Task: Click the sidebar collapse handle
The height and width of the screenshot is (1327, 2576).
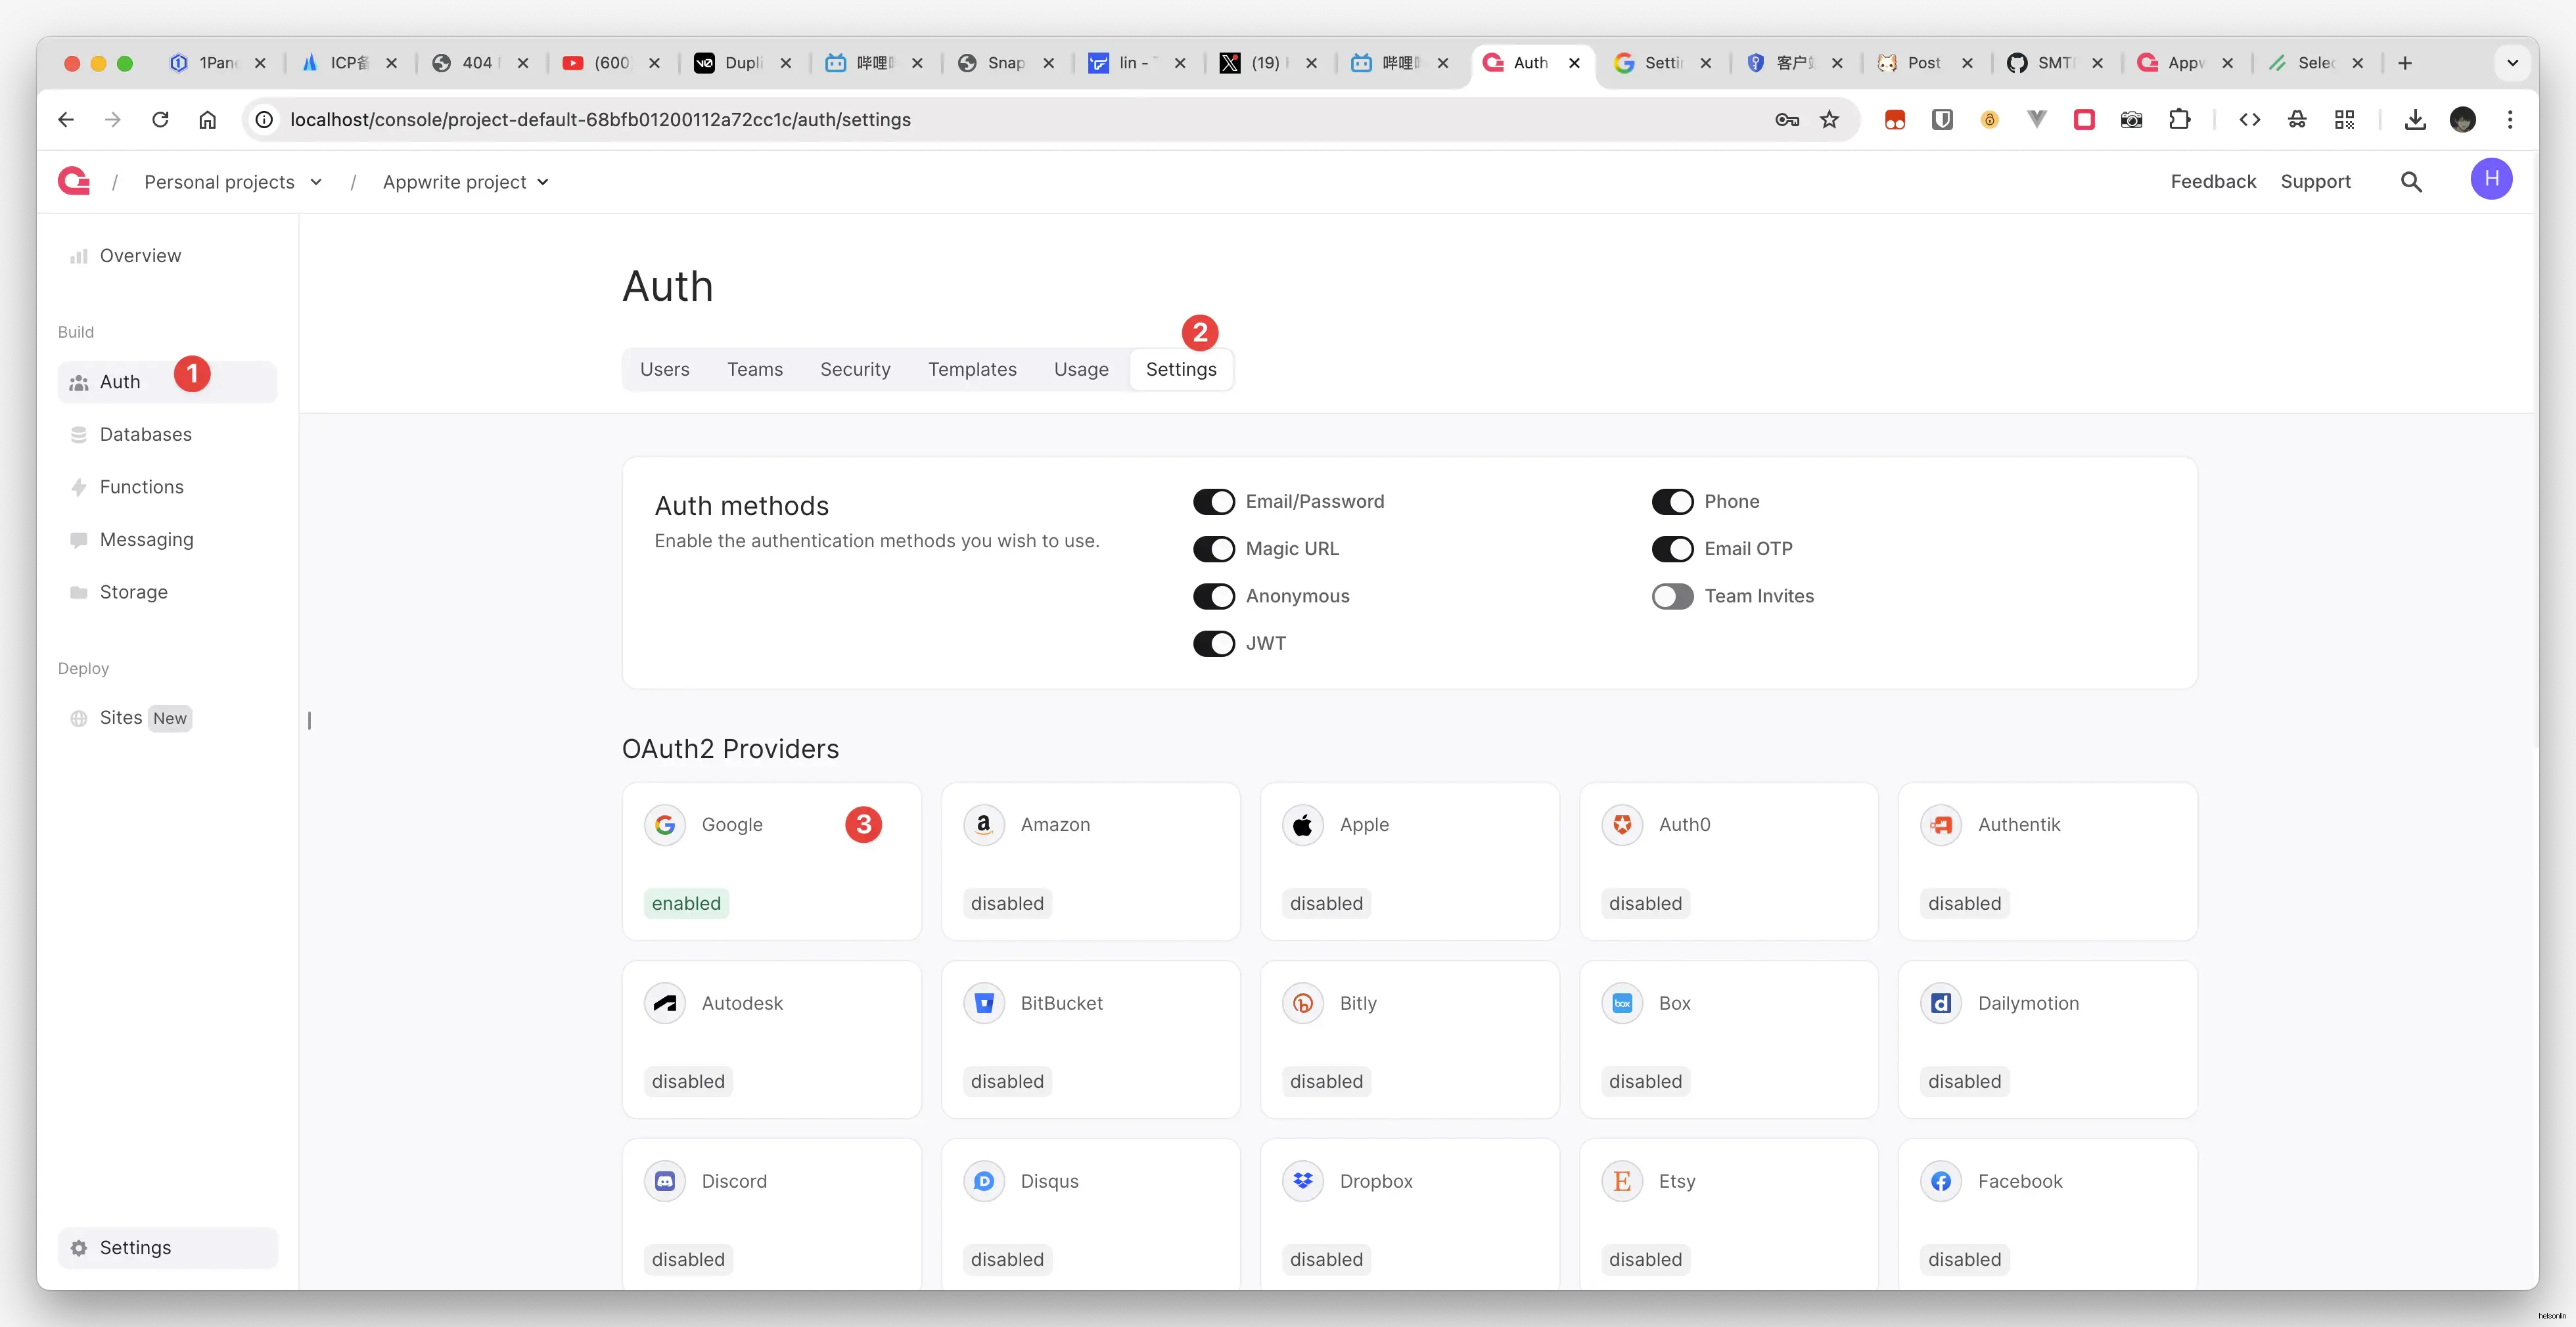Action: point(309,721)
